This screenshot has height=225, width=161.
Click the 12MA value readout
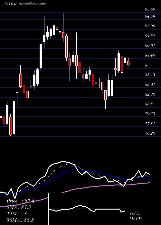16,214
